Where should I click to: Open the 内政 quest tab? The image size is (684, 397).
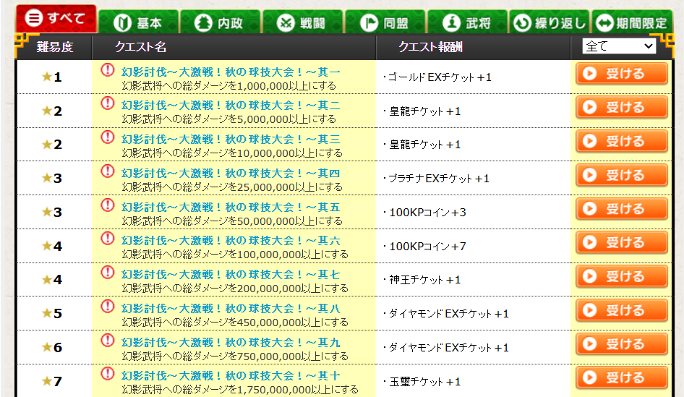pyautogui.click(x=220, y=22)
